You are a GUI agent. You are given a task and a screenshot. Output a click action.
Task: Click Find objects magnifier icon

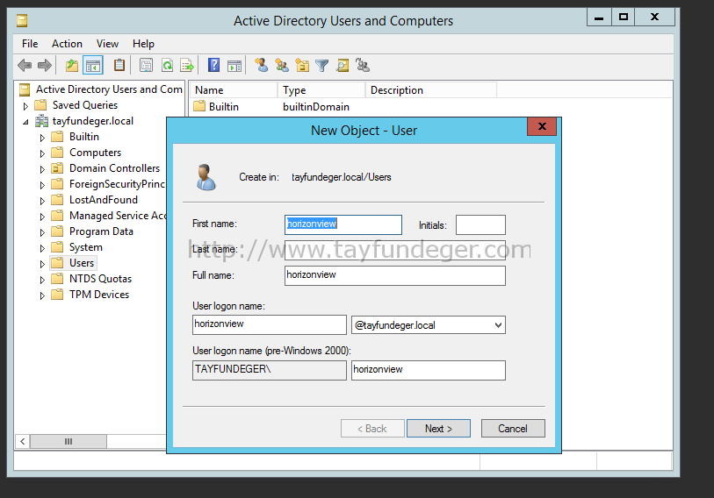click(x=343, y=66)
